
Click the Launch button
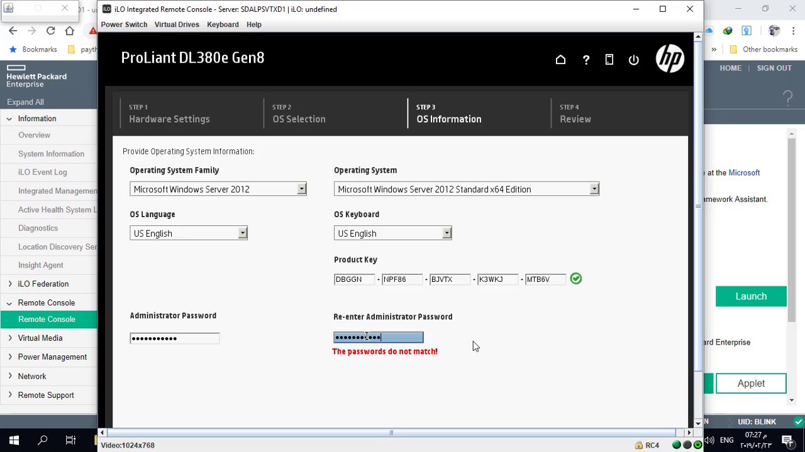pyautogui.click(x=751, y=296)
